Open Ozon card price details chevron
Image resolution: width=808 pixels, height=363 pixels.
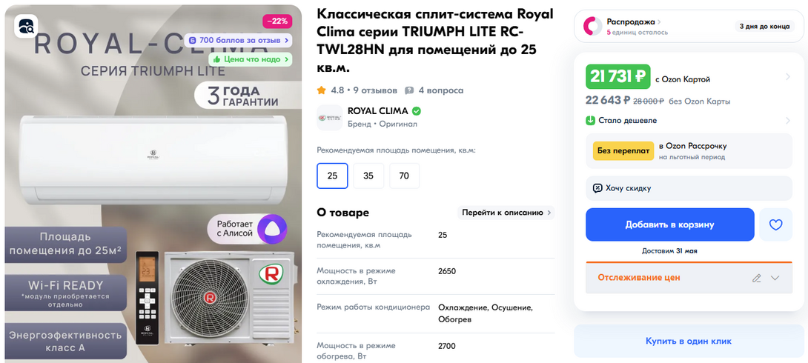(787, 77)
